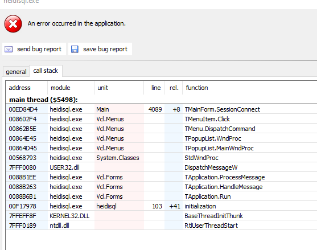
Task: Click the module column header
Action: (60, 88)
